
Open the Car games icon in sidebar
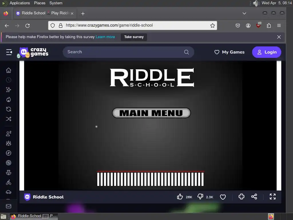click(x=9, y=192)
